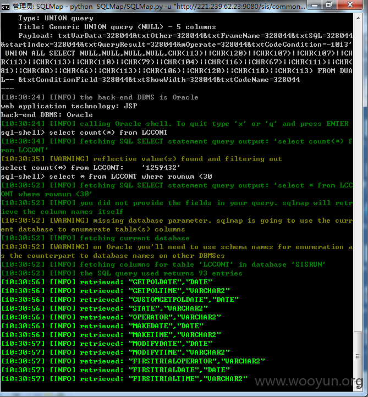The width and height of the screenshot is (368, 397).
Task: Click the 'reflective value(s) found' warning line
Action: click(141, 159)
